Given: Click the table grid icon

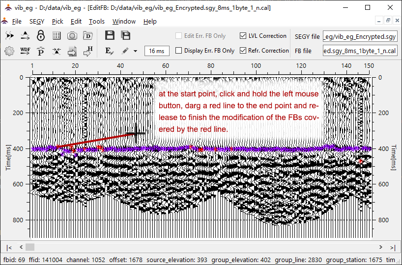Looking at the screenshot, I should pyautogui.click(x=57, y=35).
